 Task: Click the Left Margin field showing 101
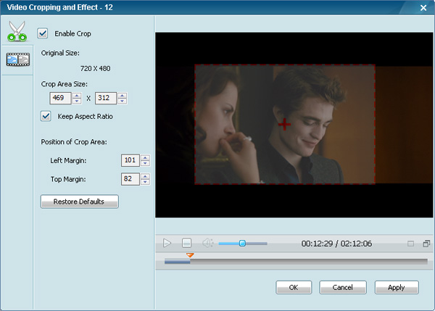130,160
